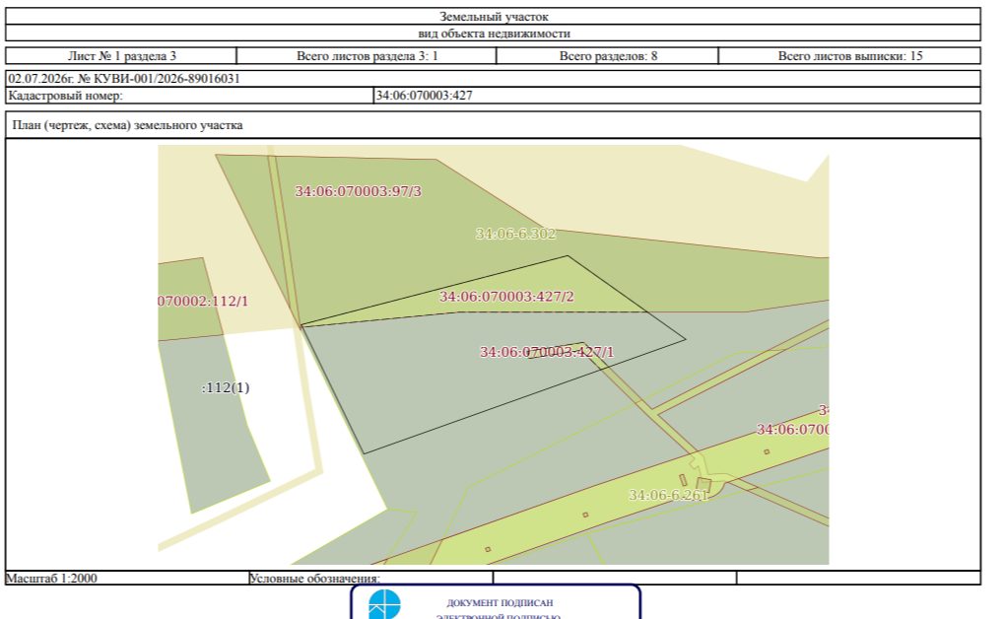Click the Масштаб 1:2000 scale text
This screenshot has width=1004, height=619.
tap(51, 578)
